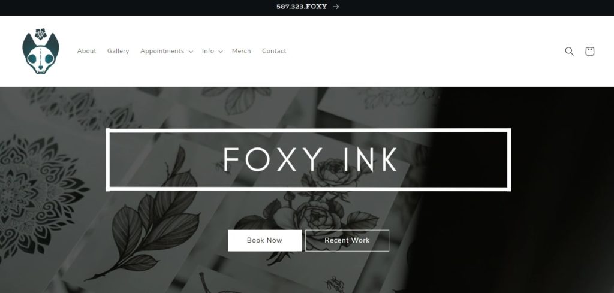Expand the Info dropdown chevron

pyautogui.click(x=221, y=52)
